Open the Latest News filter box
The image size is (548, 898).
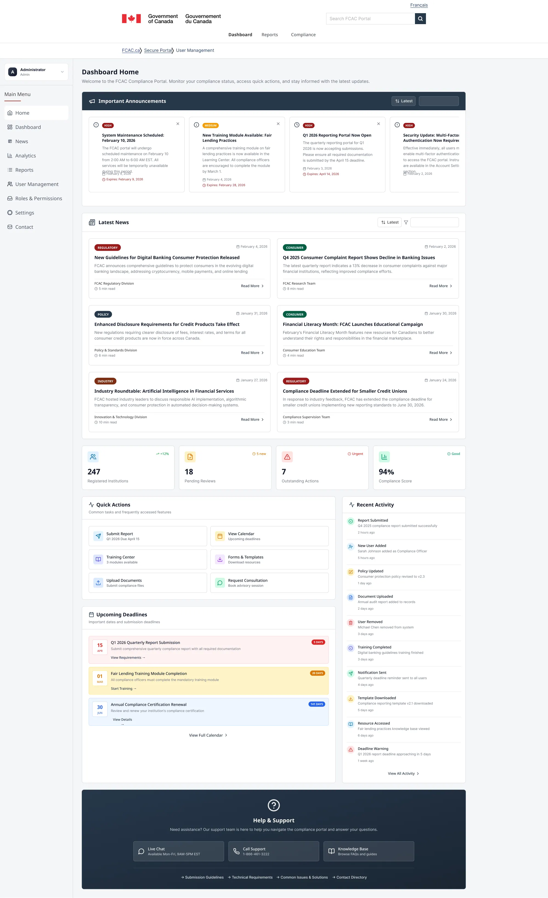tap(434, 222)
